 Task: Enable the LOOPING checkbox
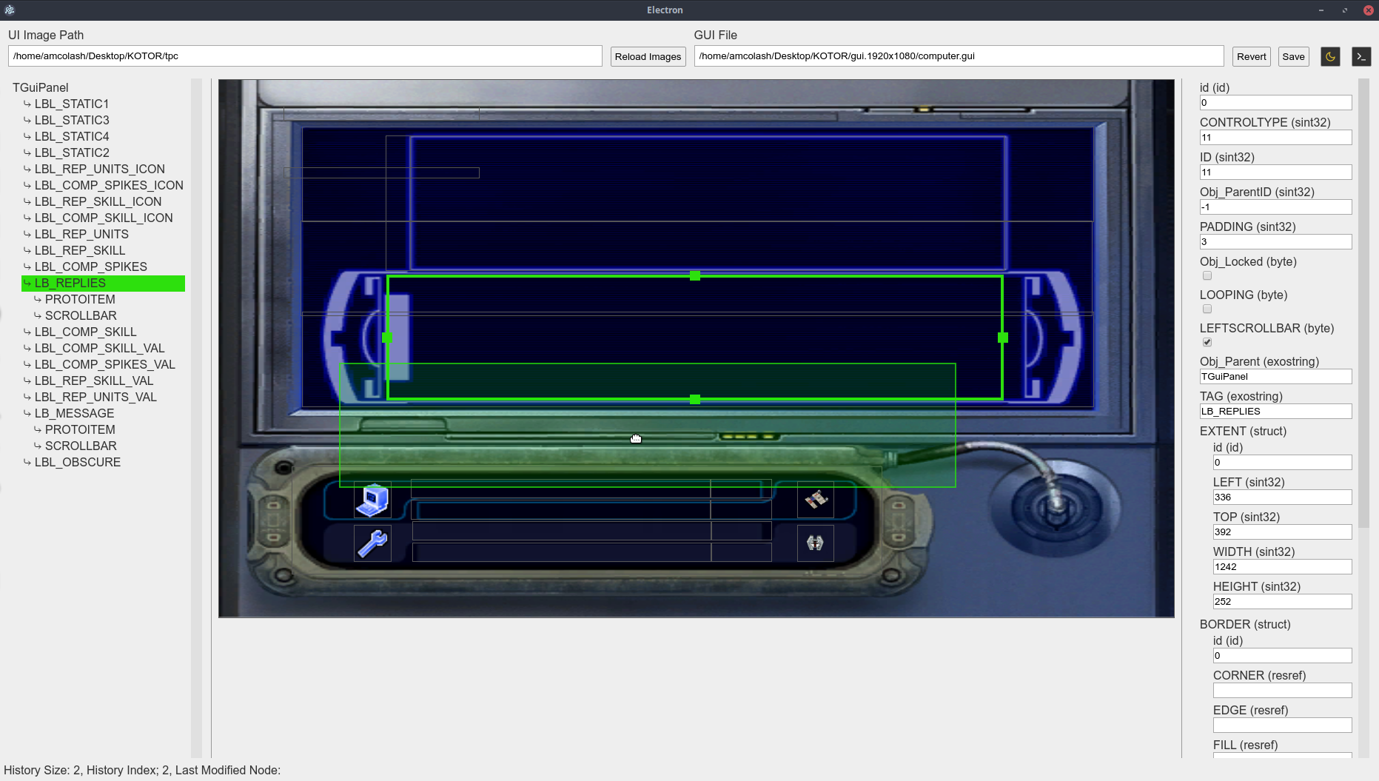click(1207, 309)
